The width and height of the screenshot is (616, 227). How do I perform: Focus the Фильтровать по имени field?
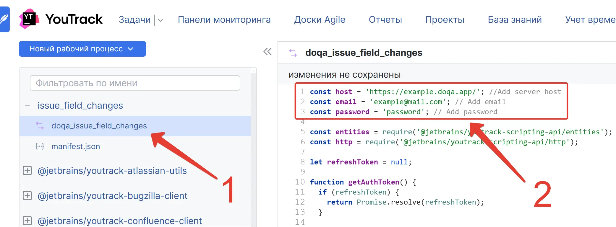(135, 83)
